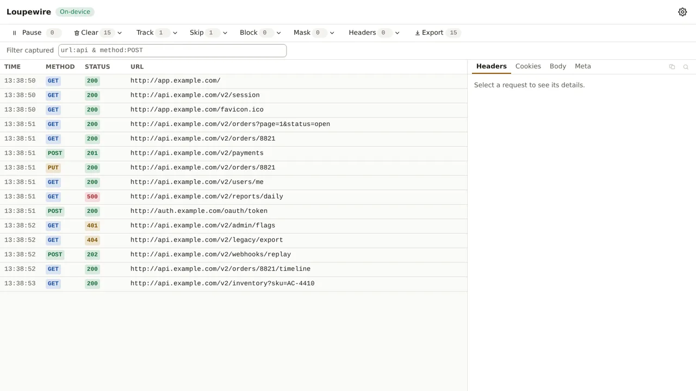Image resolution: width=696 pixels, height=391 pixels.
Task: Pause capturing requests
Action: (x=36, y=33)
